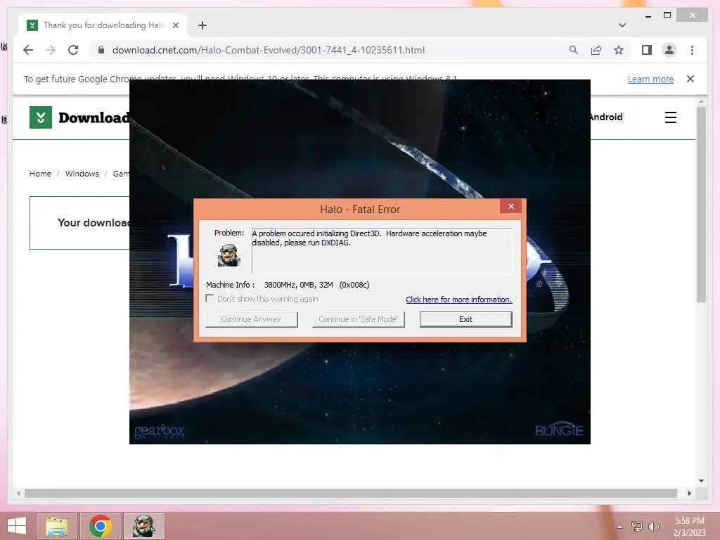The width and height of the screenshot is (720, 540).
Task: Click the zoom magnifier icon in address bar
Action: click(574, 50)
